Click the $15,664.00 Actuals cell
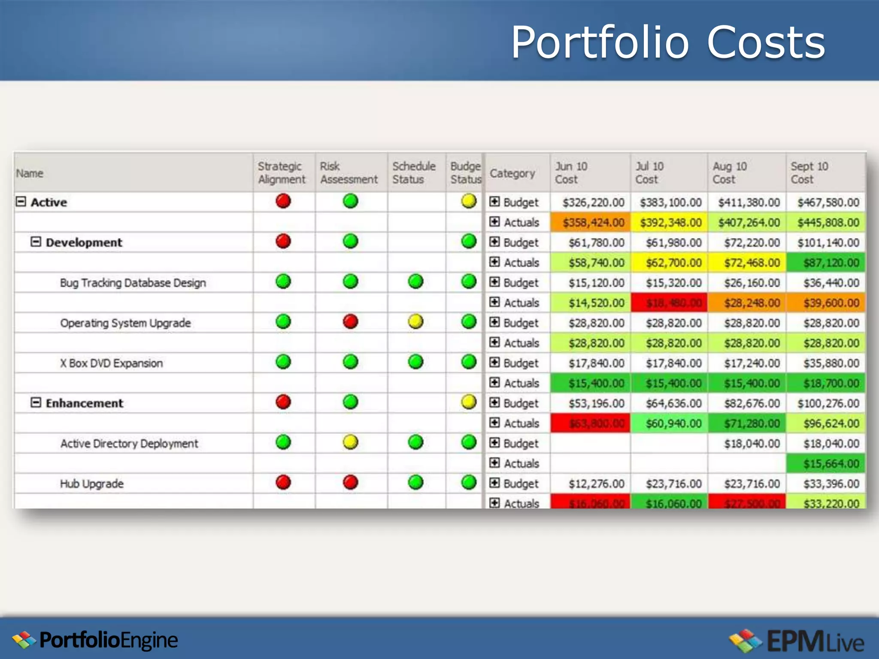The width and height of the screenshot is (879, 659). [x=826, y=463]
